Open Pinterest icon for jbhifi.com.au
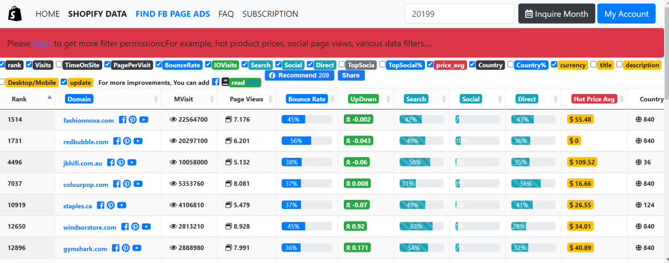The width and height of the screenshot is (669, 263). (x=121, y=162)
